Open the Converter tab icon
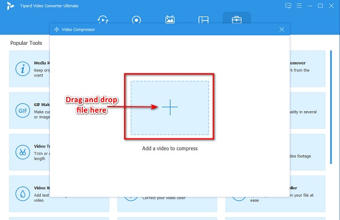Image resolution: width=340 pixels, height=220 pixels. [x=103, y=19]
